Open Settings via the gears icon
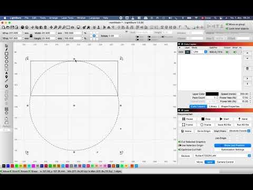 [x=84, y=27]
